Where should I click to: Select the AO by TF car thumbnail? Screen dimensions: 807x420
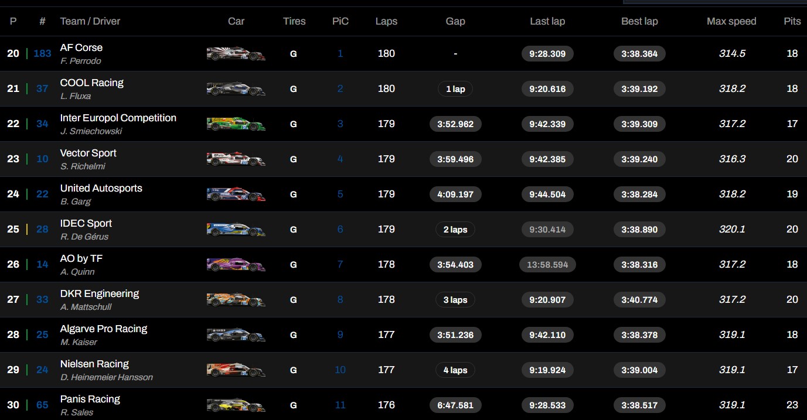pyautogui.click(x=236, y=264)
